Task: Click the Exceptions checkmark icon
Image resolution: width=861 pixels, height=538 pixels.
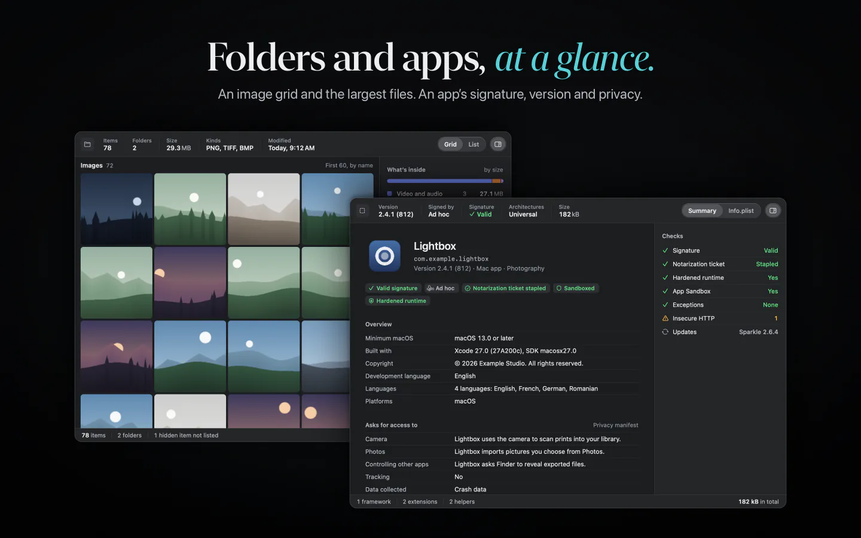Action: [x=665, y=305]
